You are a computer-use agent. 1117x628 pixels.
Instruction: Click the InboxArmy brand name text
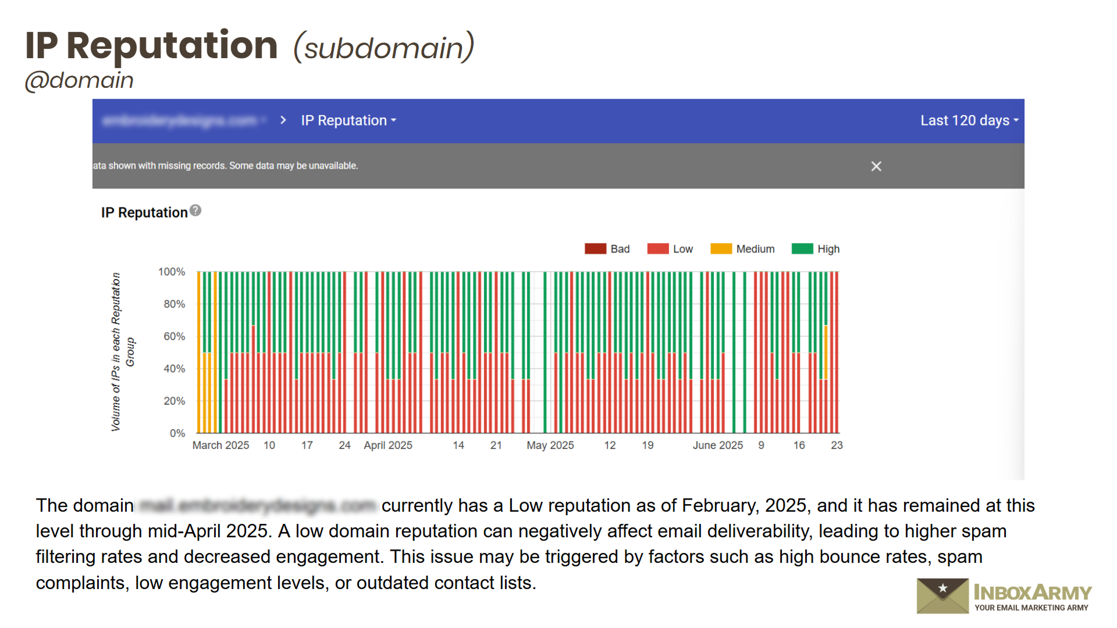[1033, 593]
